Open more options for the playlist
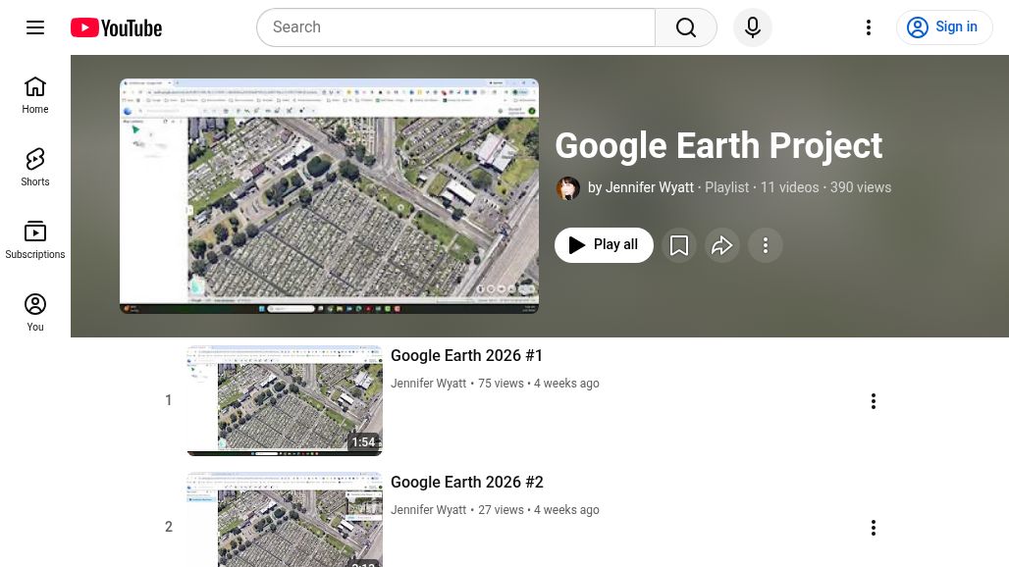The height and width of the screenshot is (567, 1009). coord(766,245)
